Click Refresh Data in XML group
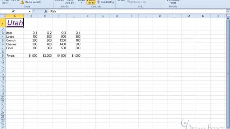The width and height of the screenshot is (230, 129). [137, 2]
